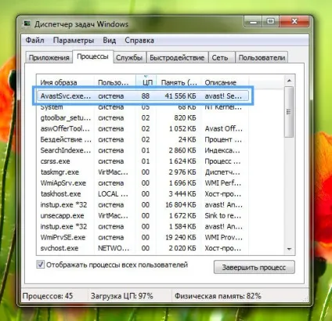Minimize the Task Manager window
This screenshot has width=332, height=321.
tap(253, 21)
